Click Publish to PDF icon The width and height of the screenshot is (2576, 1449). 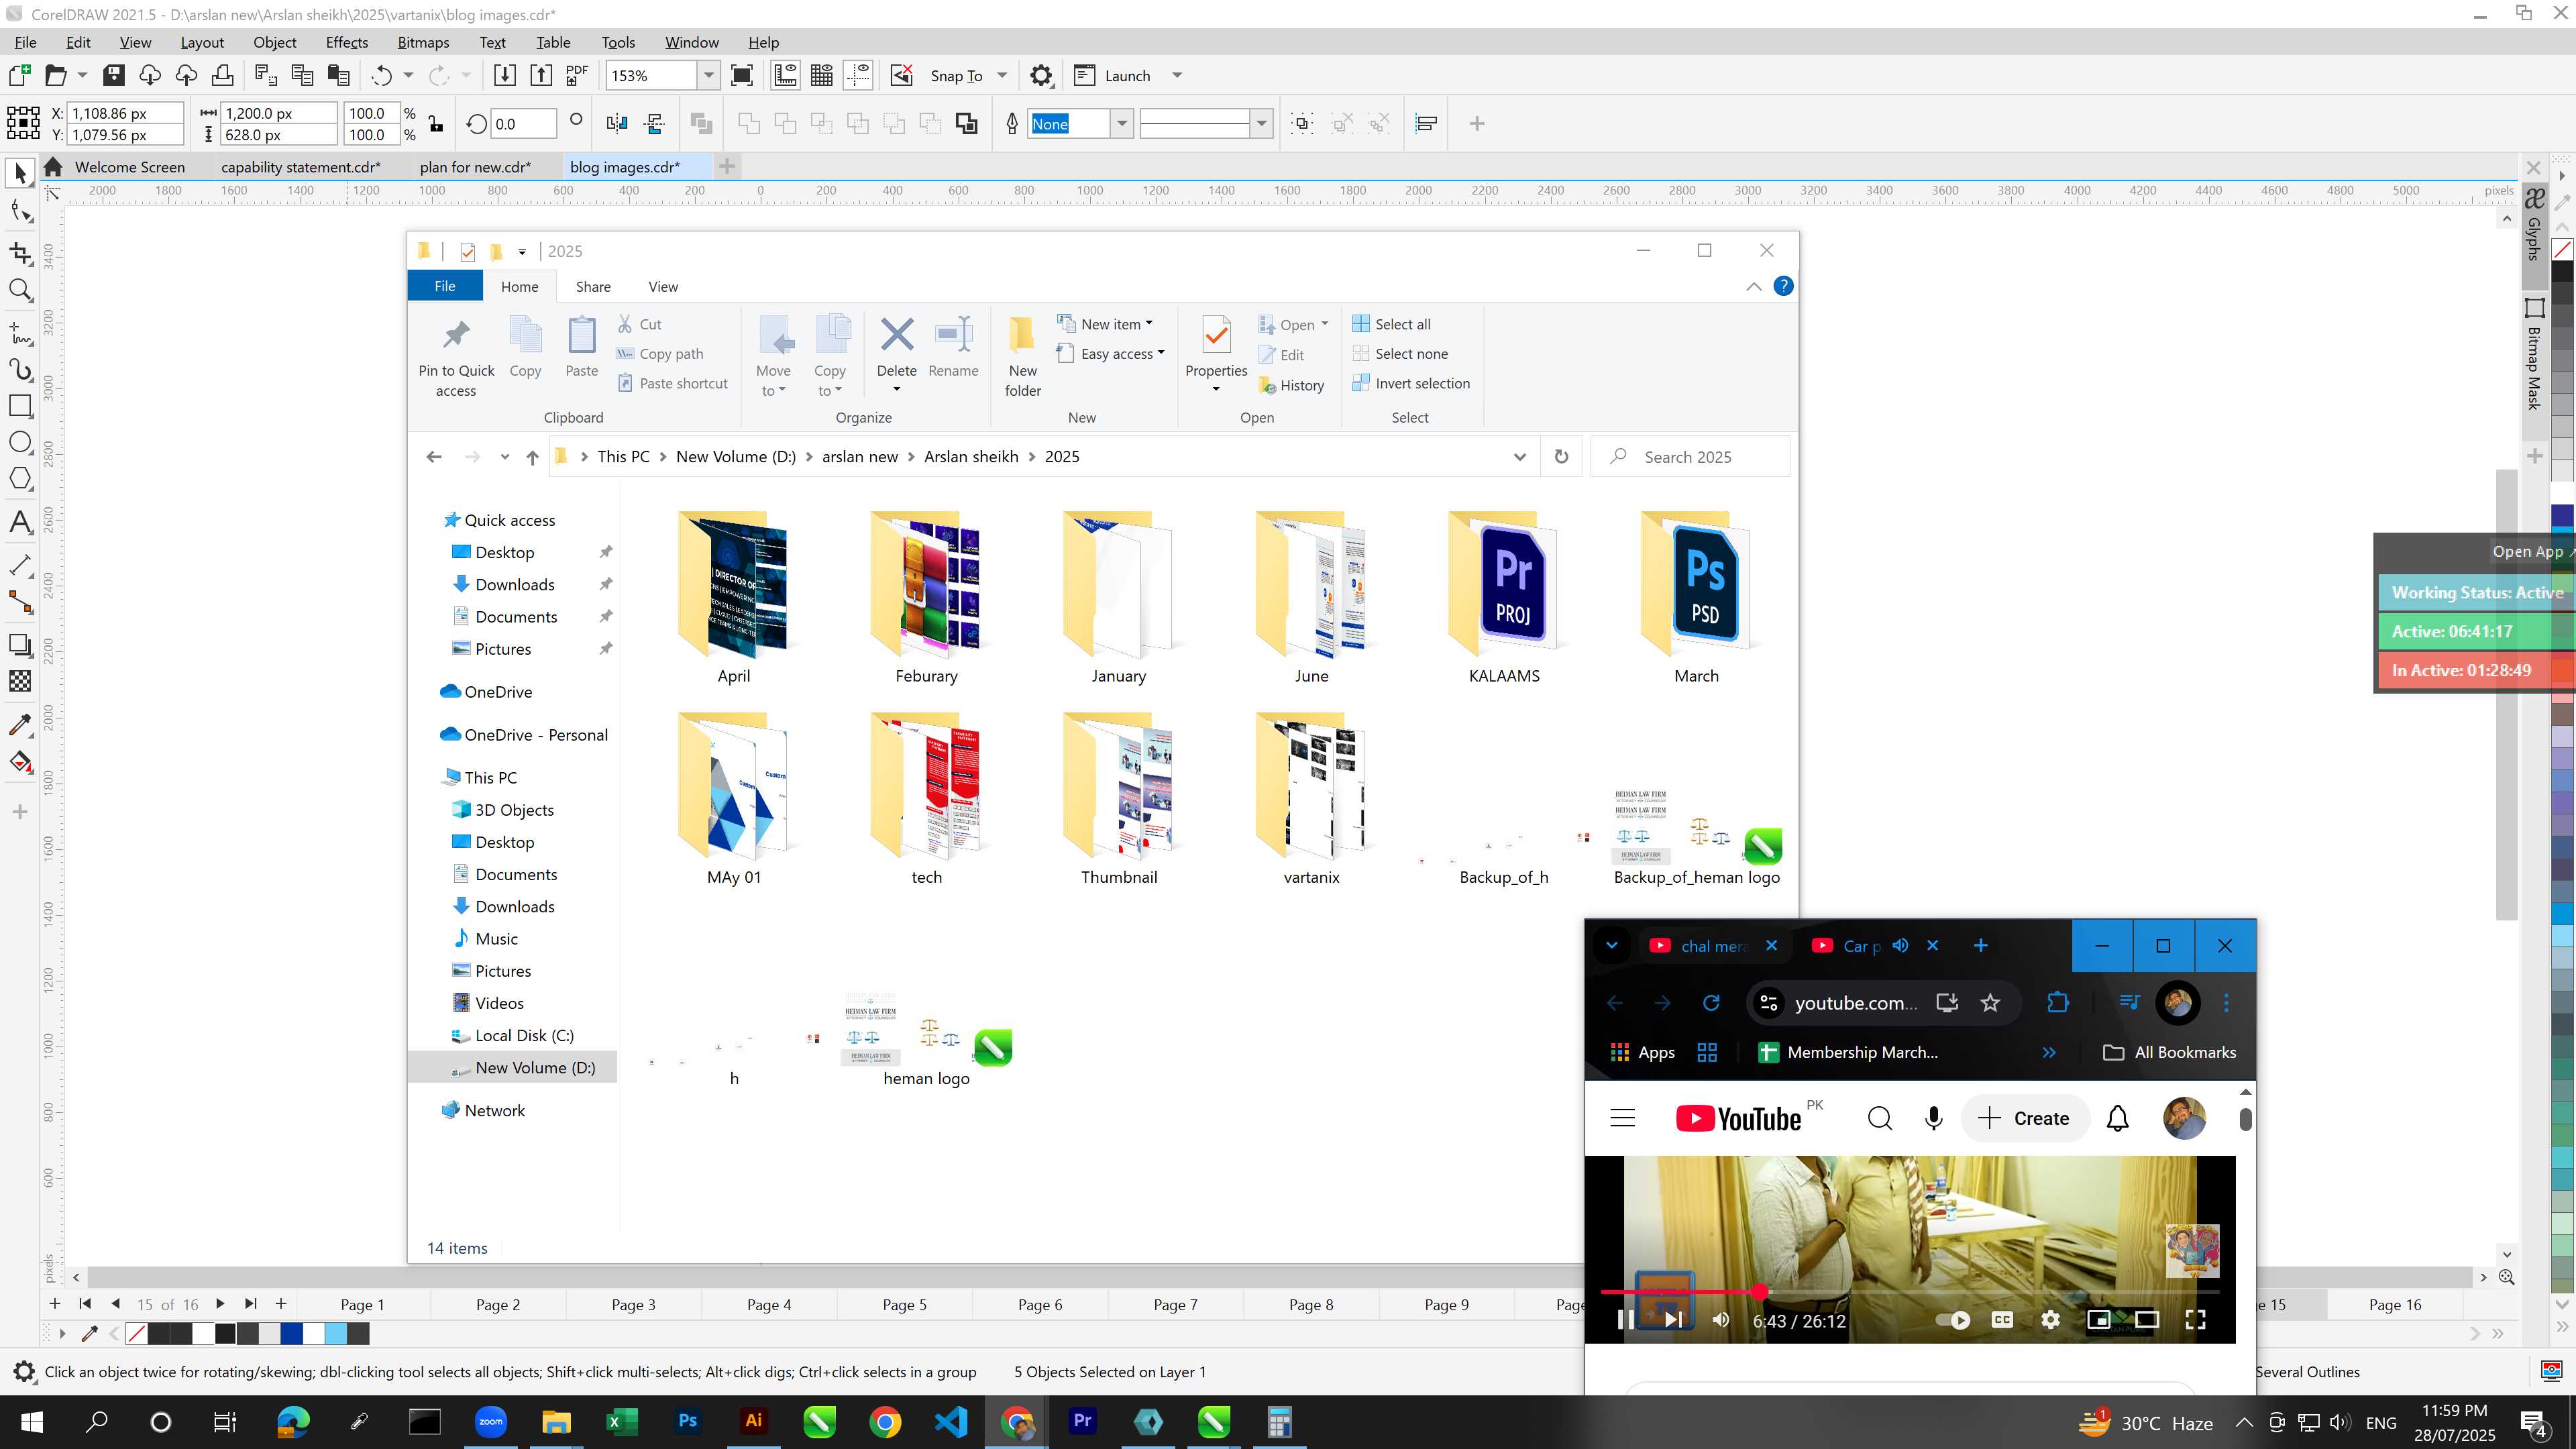point(577,75)
